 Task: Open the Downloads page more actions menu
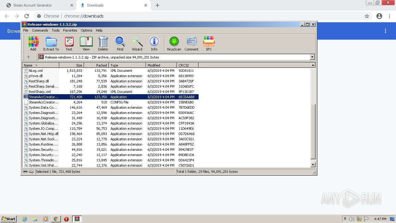[x=385, y=31]
